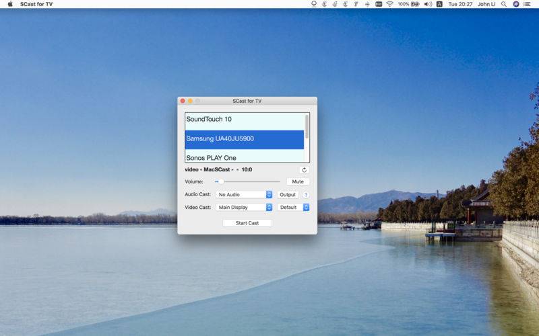Click the device list scrollbar
The width and height of the screenshot is (539, 336).
(x=307, y=126)
